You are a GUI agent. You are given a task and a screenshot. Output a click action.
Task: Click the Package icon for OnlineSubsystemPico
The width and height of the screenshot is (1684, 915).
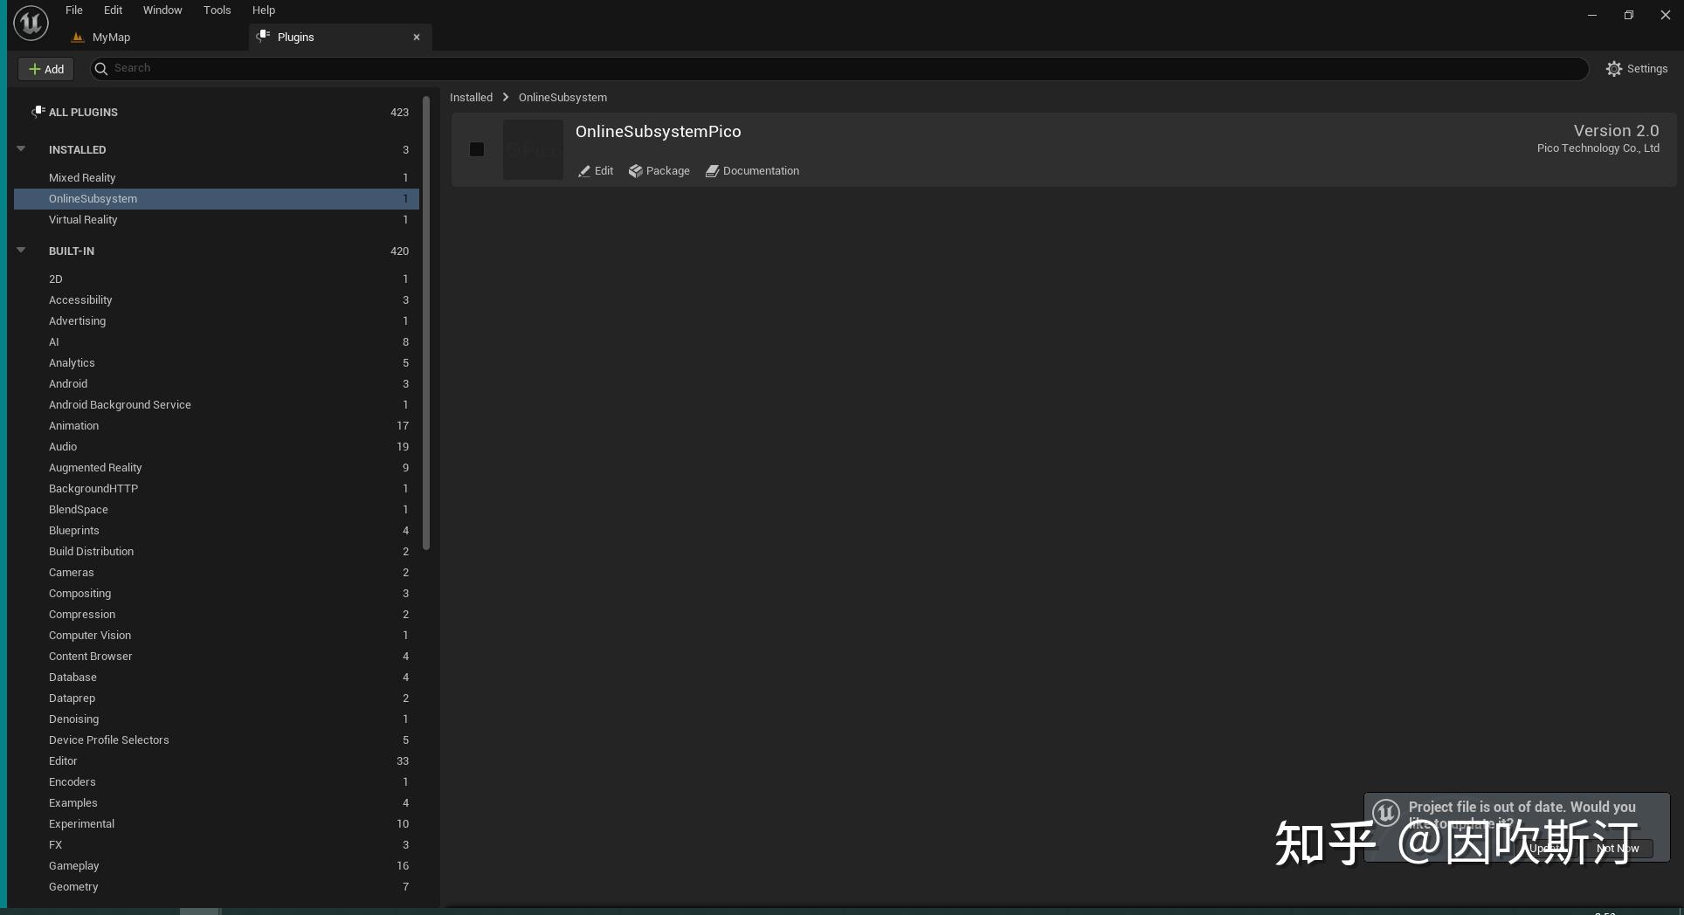(x=636, y=171)
